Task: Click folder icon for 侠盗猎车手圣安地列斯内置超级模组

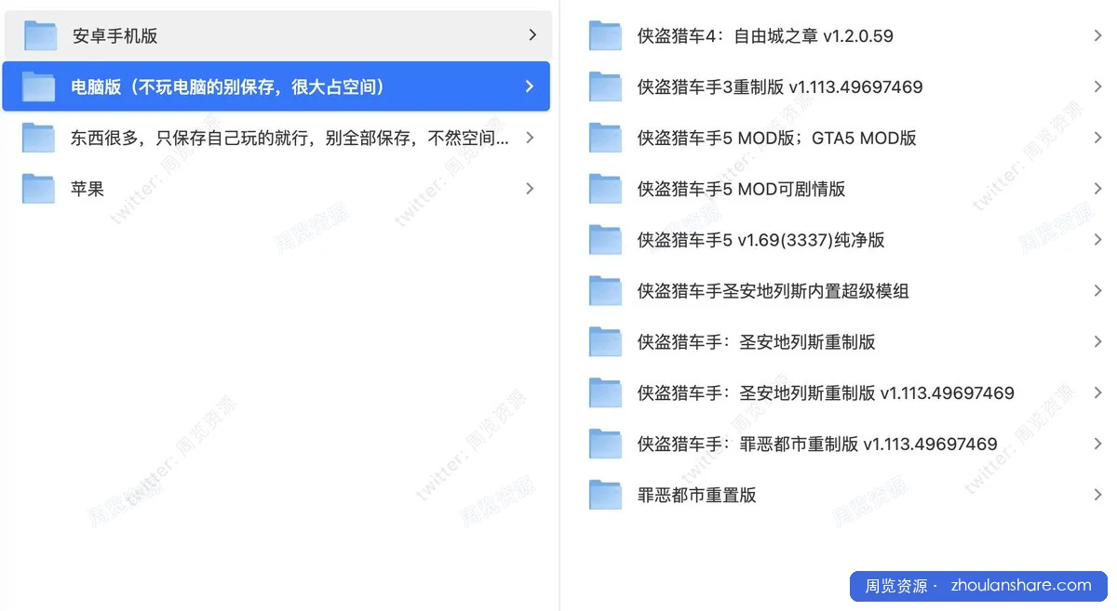Action: point(605,291)
